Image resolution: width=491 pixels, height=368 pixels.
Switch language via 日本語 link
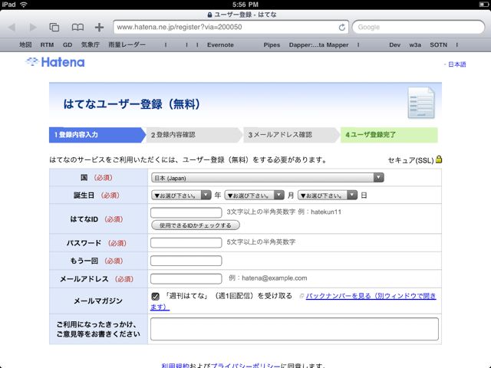tap(457, 64)
